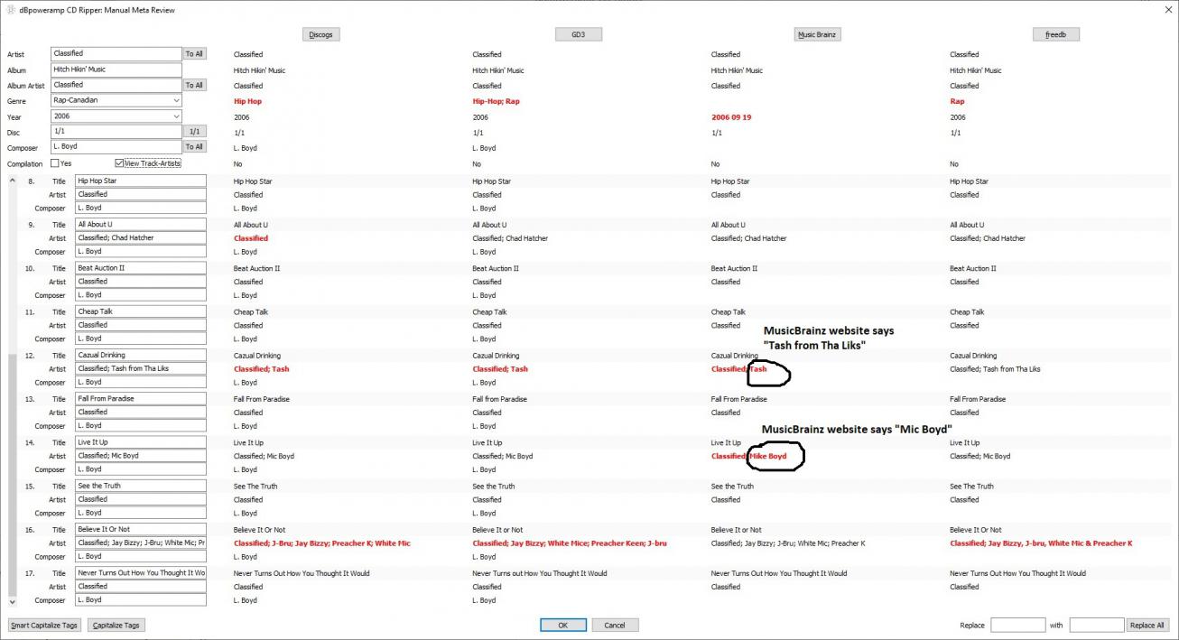1179x640 pixels.
Task: Click the dBpoweramp app icon in title bar
Action: 10,10
